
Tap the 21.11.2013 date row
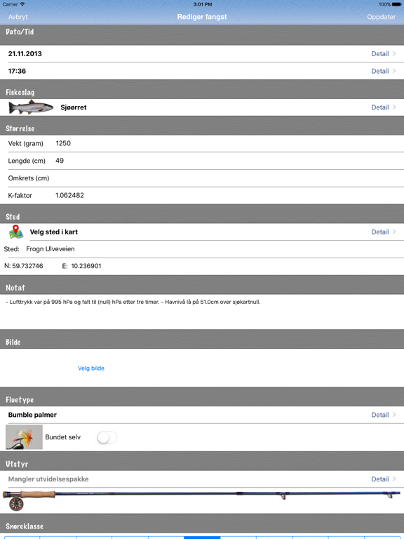202,53
